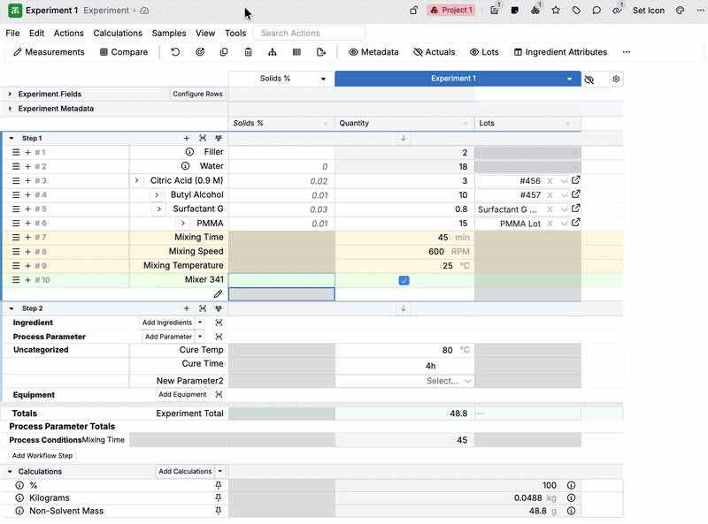The height and width of the screenshot is (524, 708).
Task: Click the barcode icon in the toolbar
Action: 296,52
